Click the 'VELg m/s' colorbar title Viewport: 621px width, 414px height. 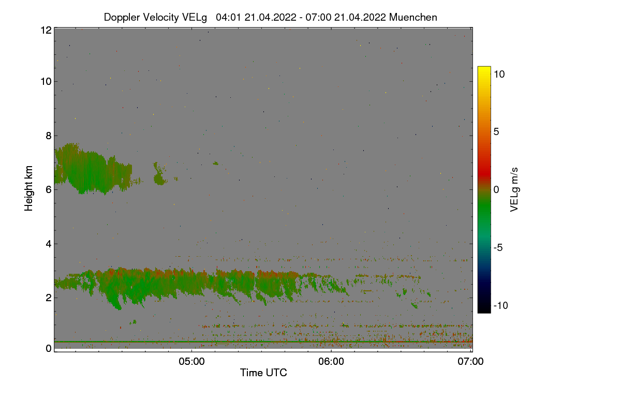514,189
